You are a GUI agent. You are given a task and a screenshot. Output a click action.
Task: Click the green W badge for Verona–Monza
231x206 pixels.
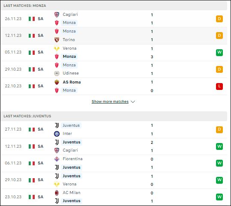pos(219,52)
